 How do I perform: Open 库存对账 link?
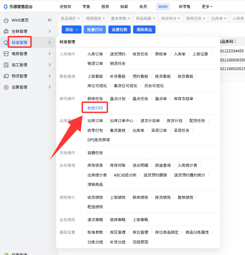click(118, 165)
